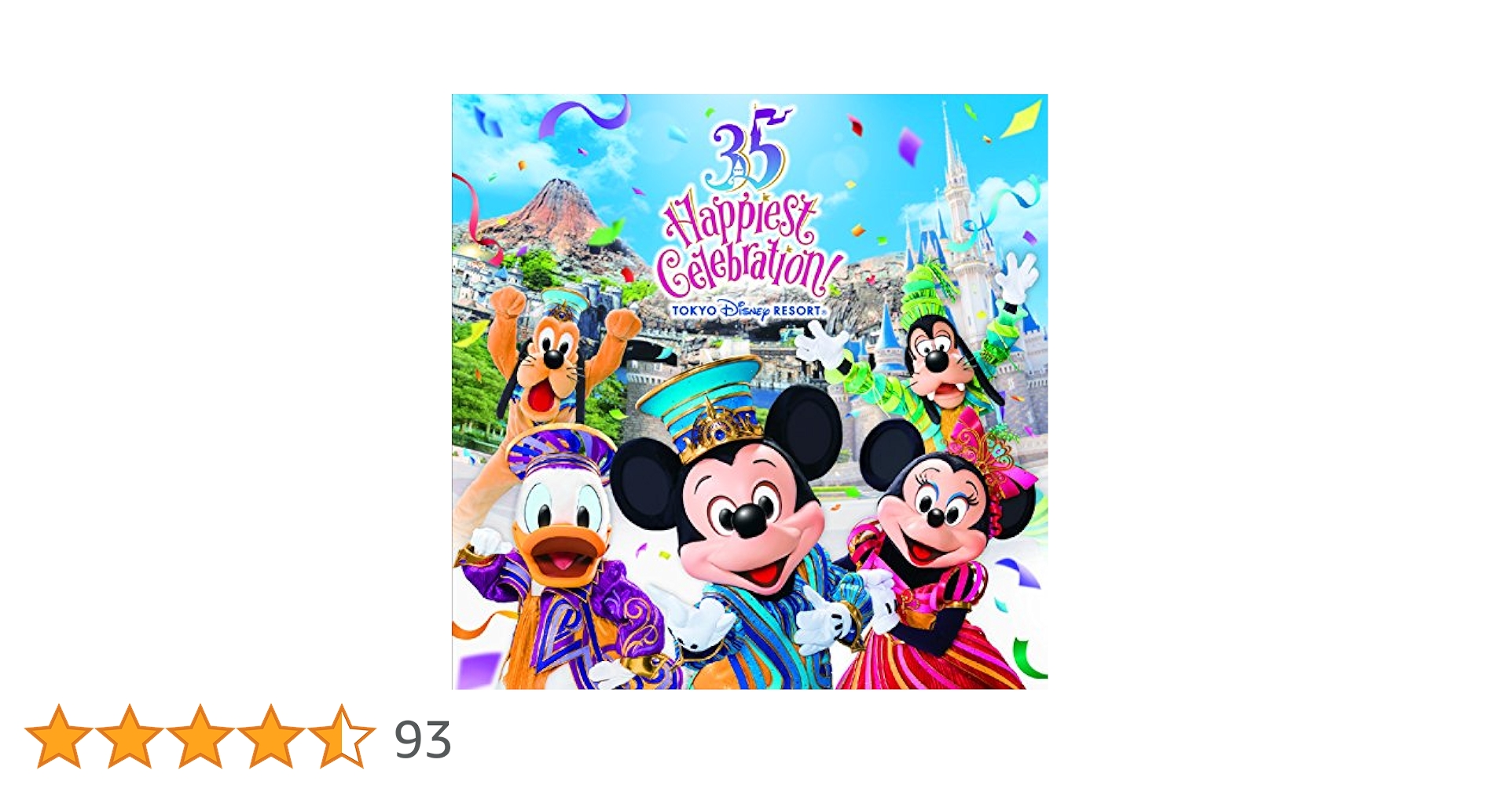This screenshot has width=1501, height=785.
Task: Click the fourth rating star
Action: coord(271,736)
